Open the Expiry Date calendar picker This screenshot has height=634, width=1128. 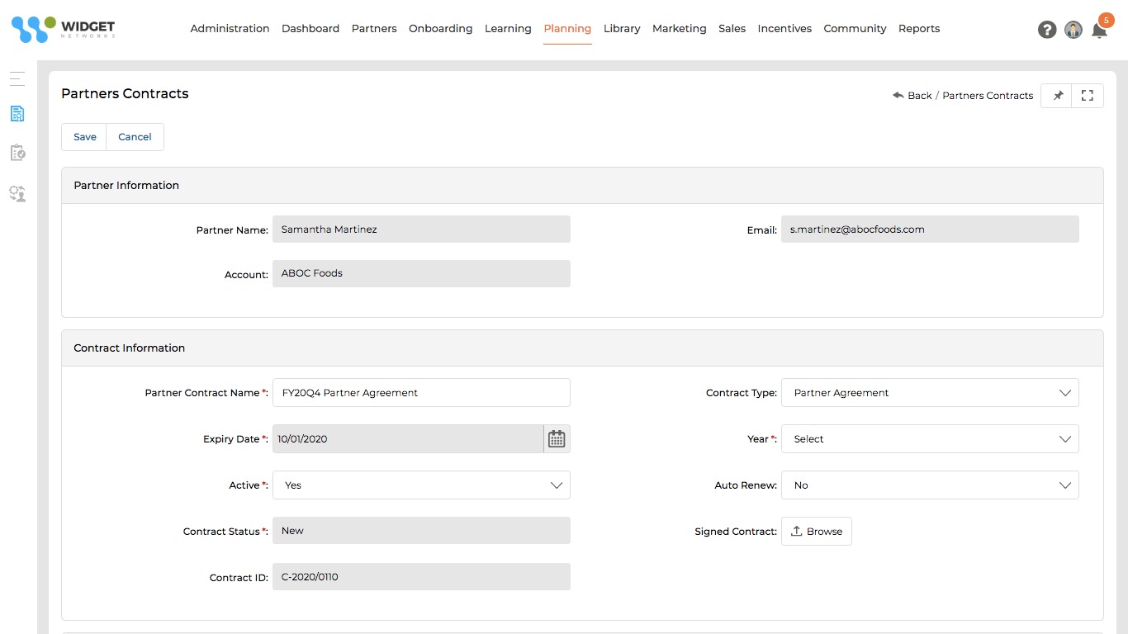click(x=557, y=439)
